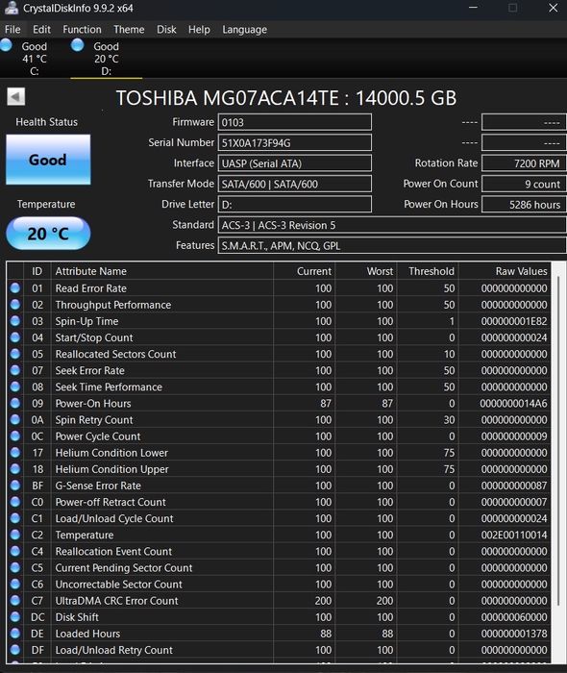Click status dot for Helium Condition Upper

15,469
